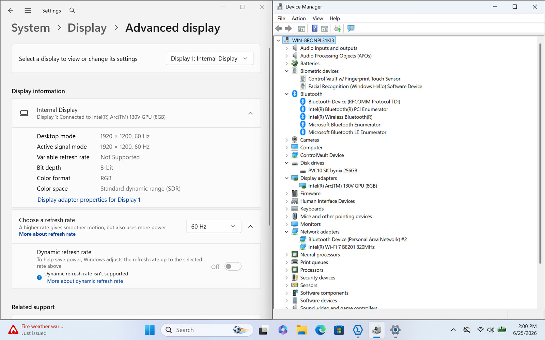
Task: Select Intel(R) Wireless Bluetooth(R) device
Action: coord(340,117)
